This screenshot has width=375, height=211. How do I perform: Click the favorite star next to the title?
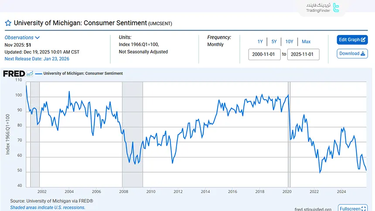8,23
